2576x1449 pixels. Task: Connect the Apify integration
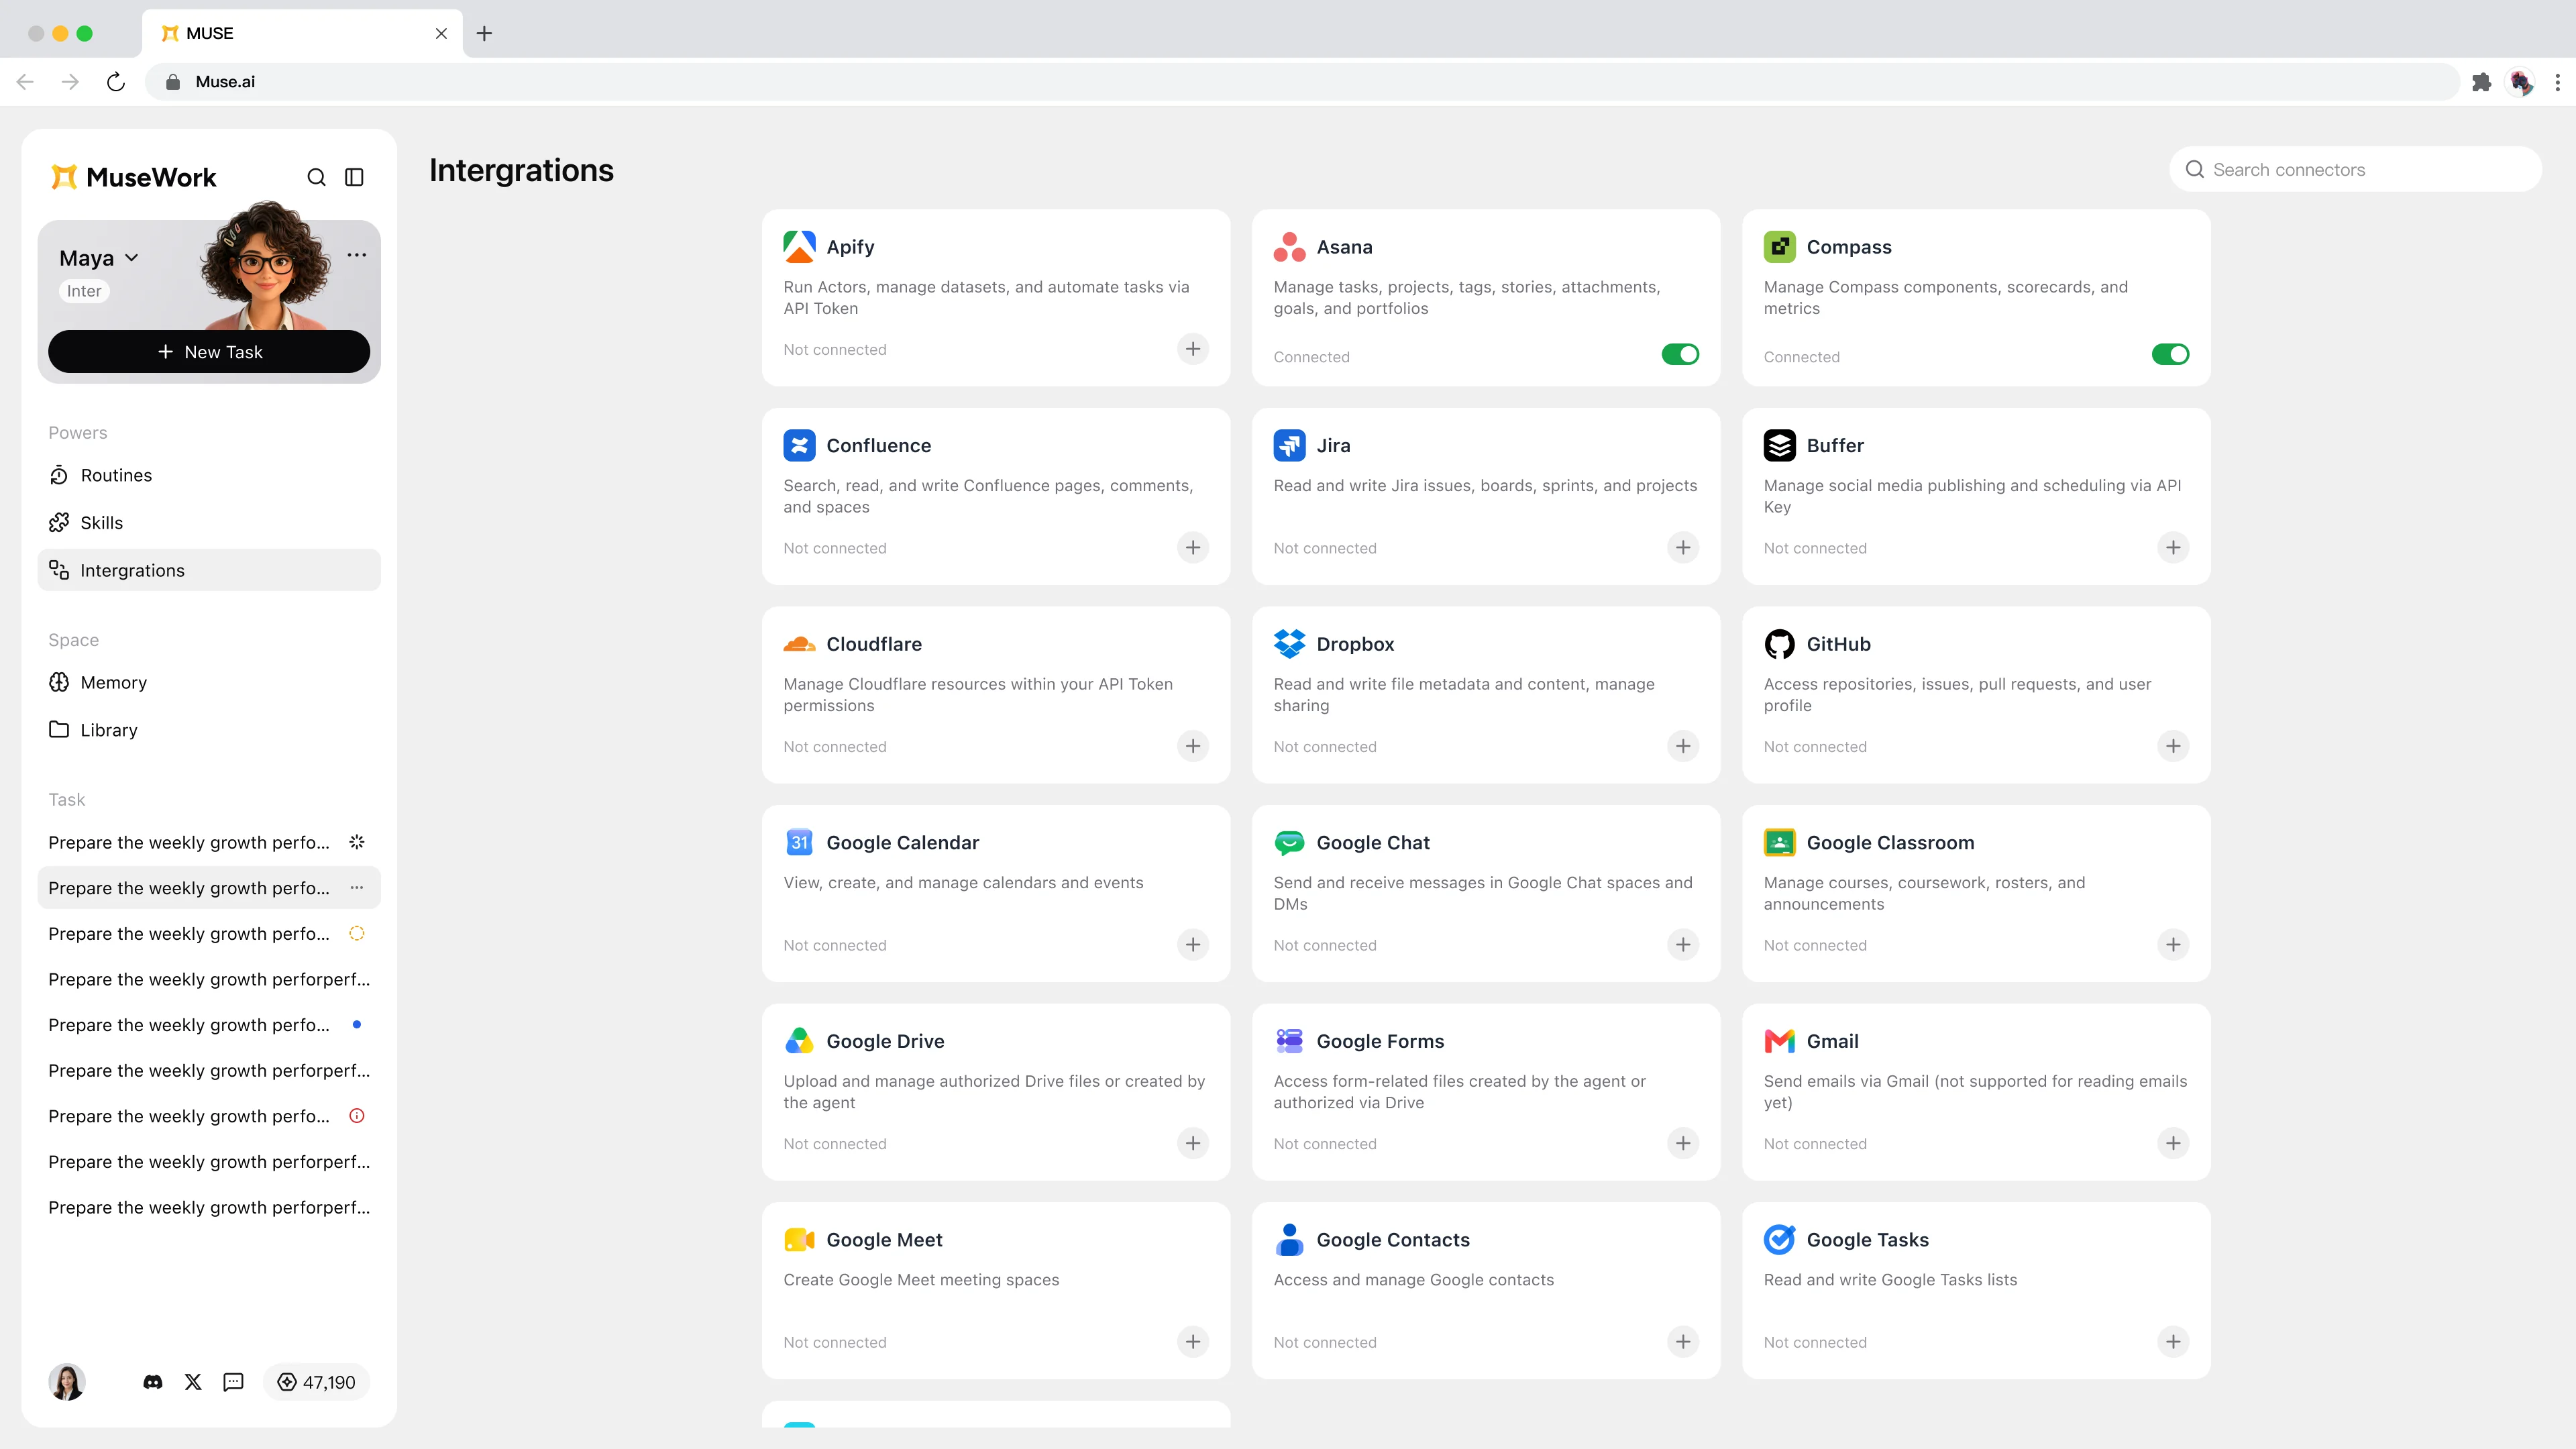pos(1193,349)
